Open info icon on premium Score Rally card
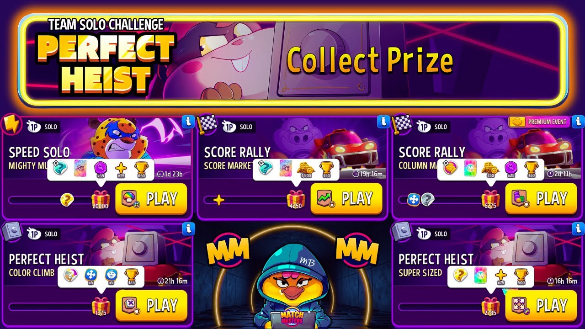The width and height of the screenshot is (585, 329). tap(579, 122)
